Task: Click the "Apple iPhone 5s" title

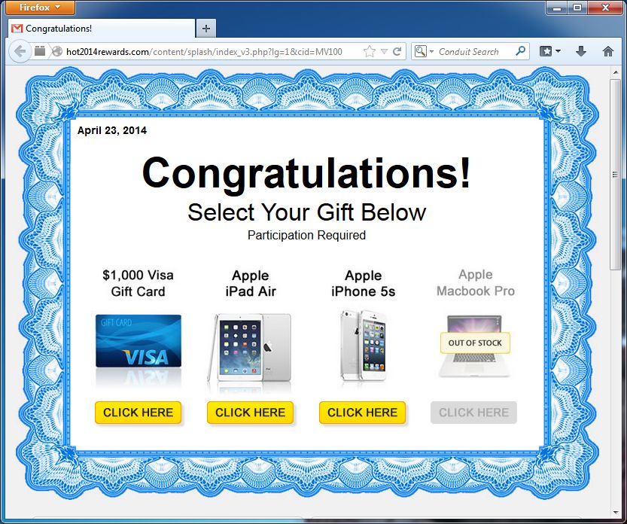Action: tap(363, 283)
